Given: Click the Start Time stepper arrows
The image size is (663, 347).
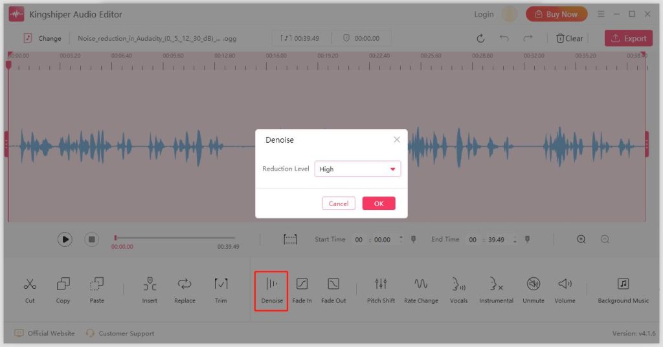Looking at the screenshot, I should [x=401, y=240].
